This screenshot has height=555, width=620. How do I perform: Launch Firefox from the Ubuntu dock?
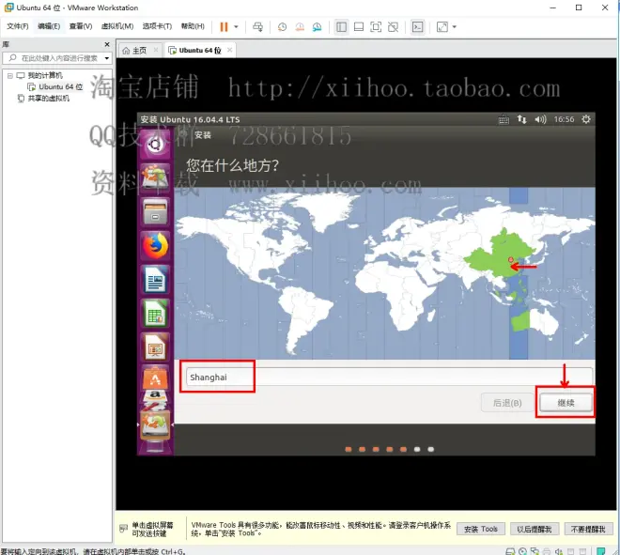tap(155, 245)
